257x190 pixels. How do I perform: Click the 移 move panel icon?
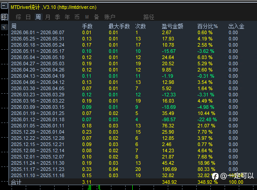4,17
